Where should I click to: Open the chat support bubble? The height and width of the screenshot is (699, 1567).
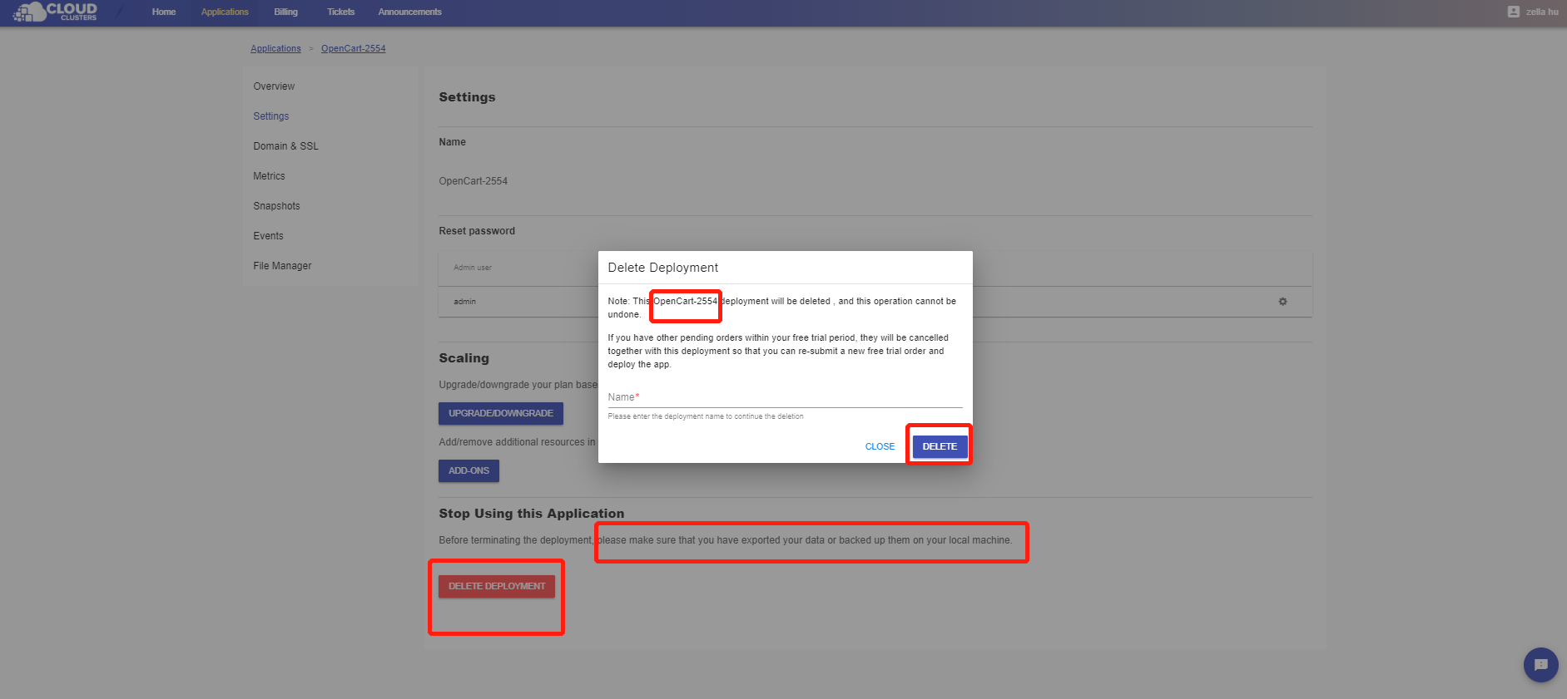[x=1540, y=665]
